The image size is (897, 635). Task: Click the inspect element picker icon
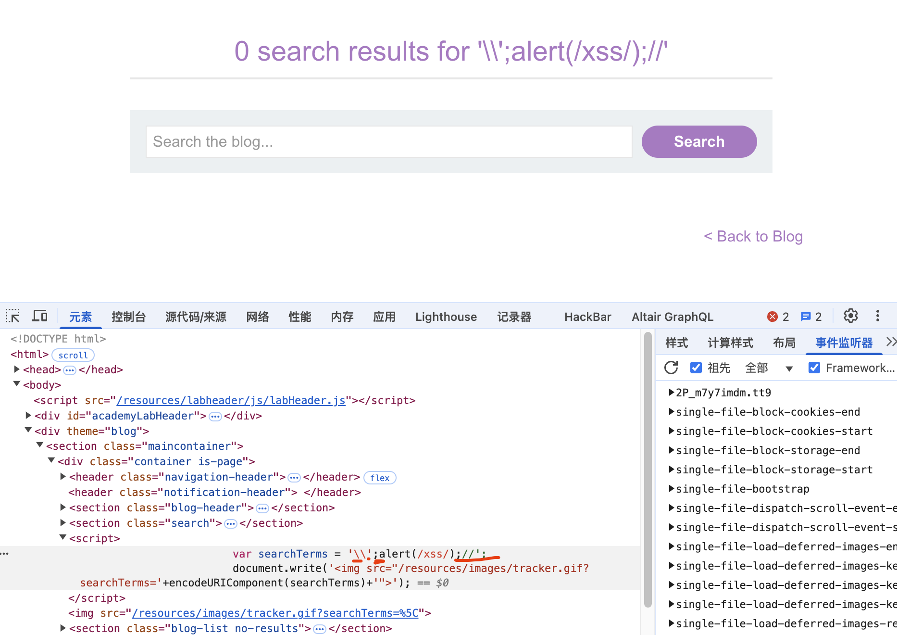pyautogui.click(x=12, y=316)
